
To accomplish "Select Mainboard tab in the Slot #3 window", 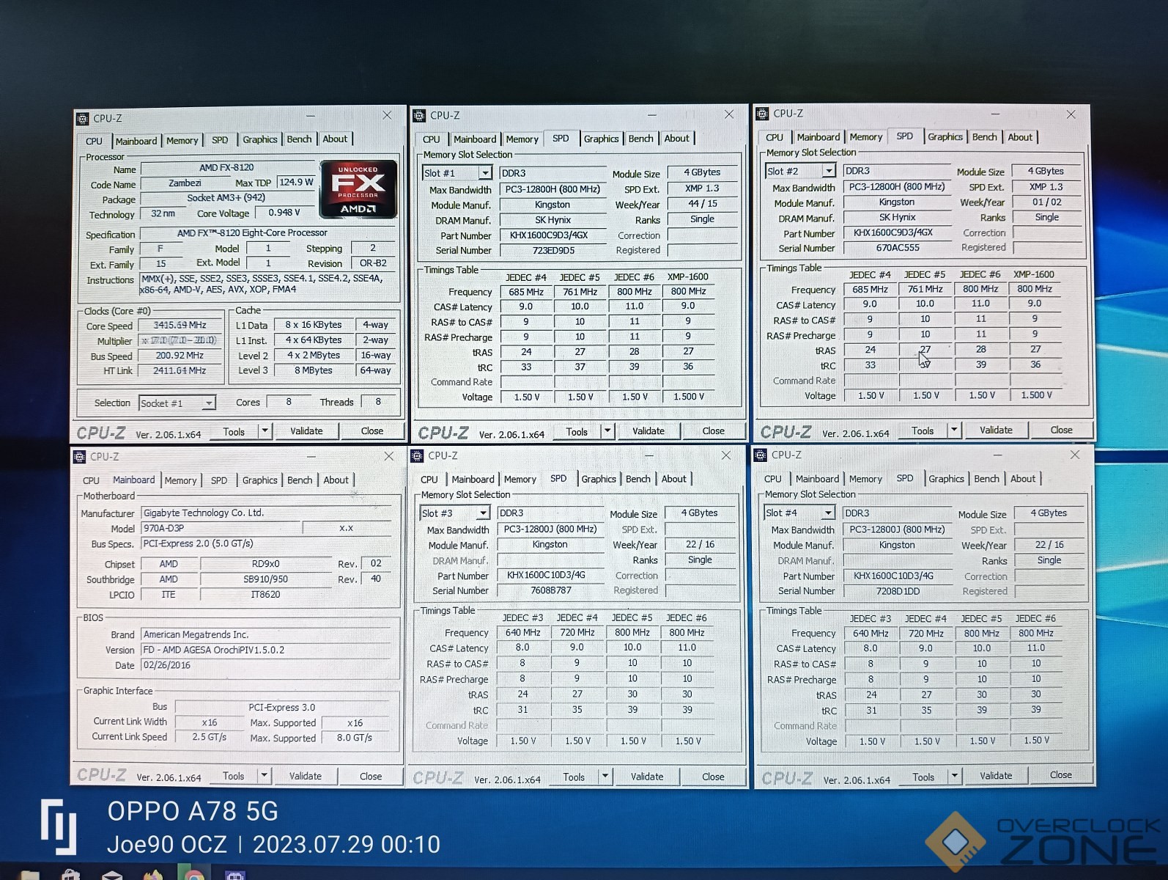I will click(x=473, y=479).
